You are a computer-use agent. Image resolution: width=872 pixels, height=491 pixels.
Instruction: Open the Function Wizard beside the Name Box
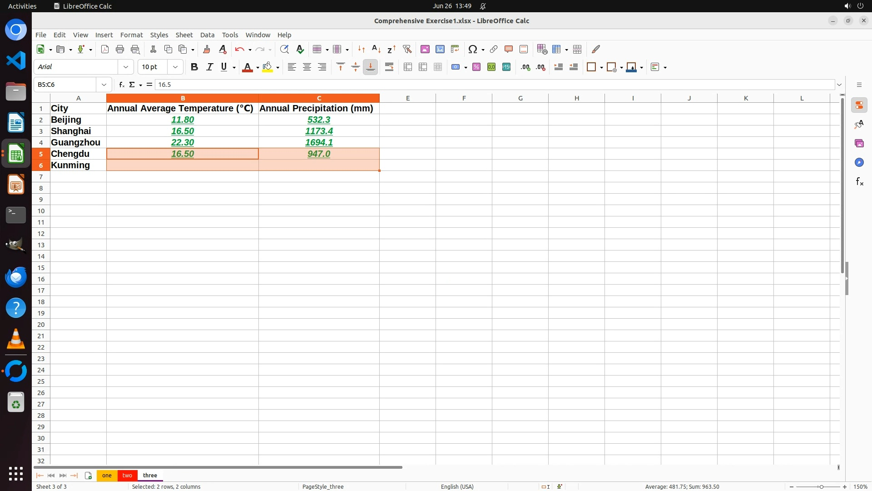pos(121,85)
